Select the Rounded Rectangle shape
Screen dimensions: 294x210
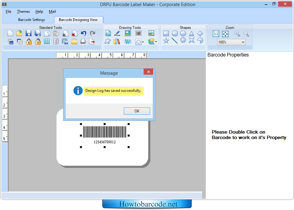175,33
